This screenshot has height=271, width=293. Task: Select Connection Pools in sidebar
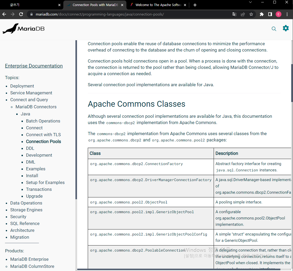tap(43, 141)
